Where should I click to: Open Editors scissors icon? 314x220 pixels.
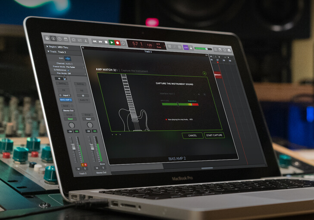click(x=86, y=41)
